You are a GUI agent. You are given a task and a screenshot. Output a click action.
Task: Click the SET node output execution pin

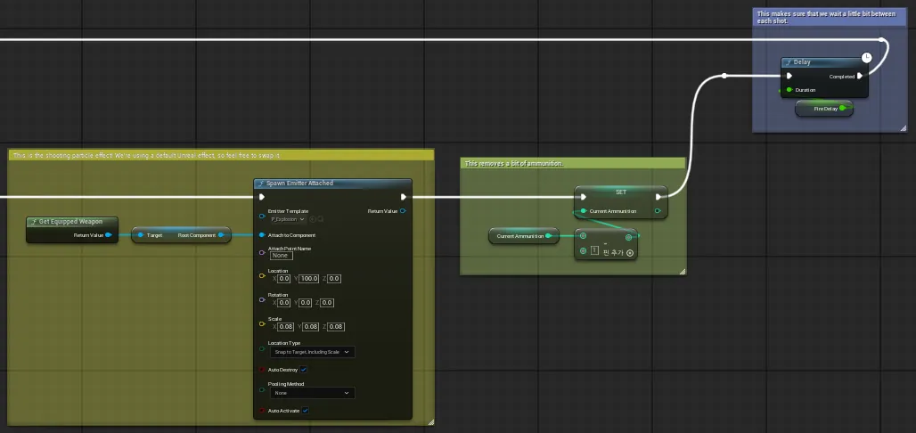pos(658,197)
